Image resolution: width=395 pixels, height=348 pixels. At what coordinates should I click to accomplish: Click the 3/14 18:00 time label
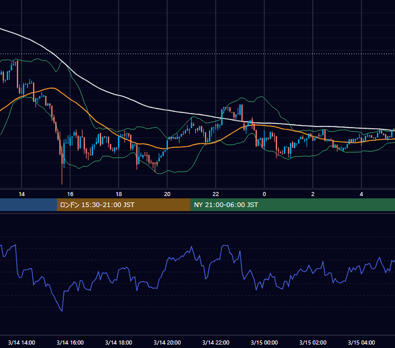(x=119, y=342)
